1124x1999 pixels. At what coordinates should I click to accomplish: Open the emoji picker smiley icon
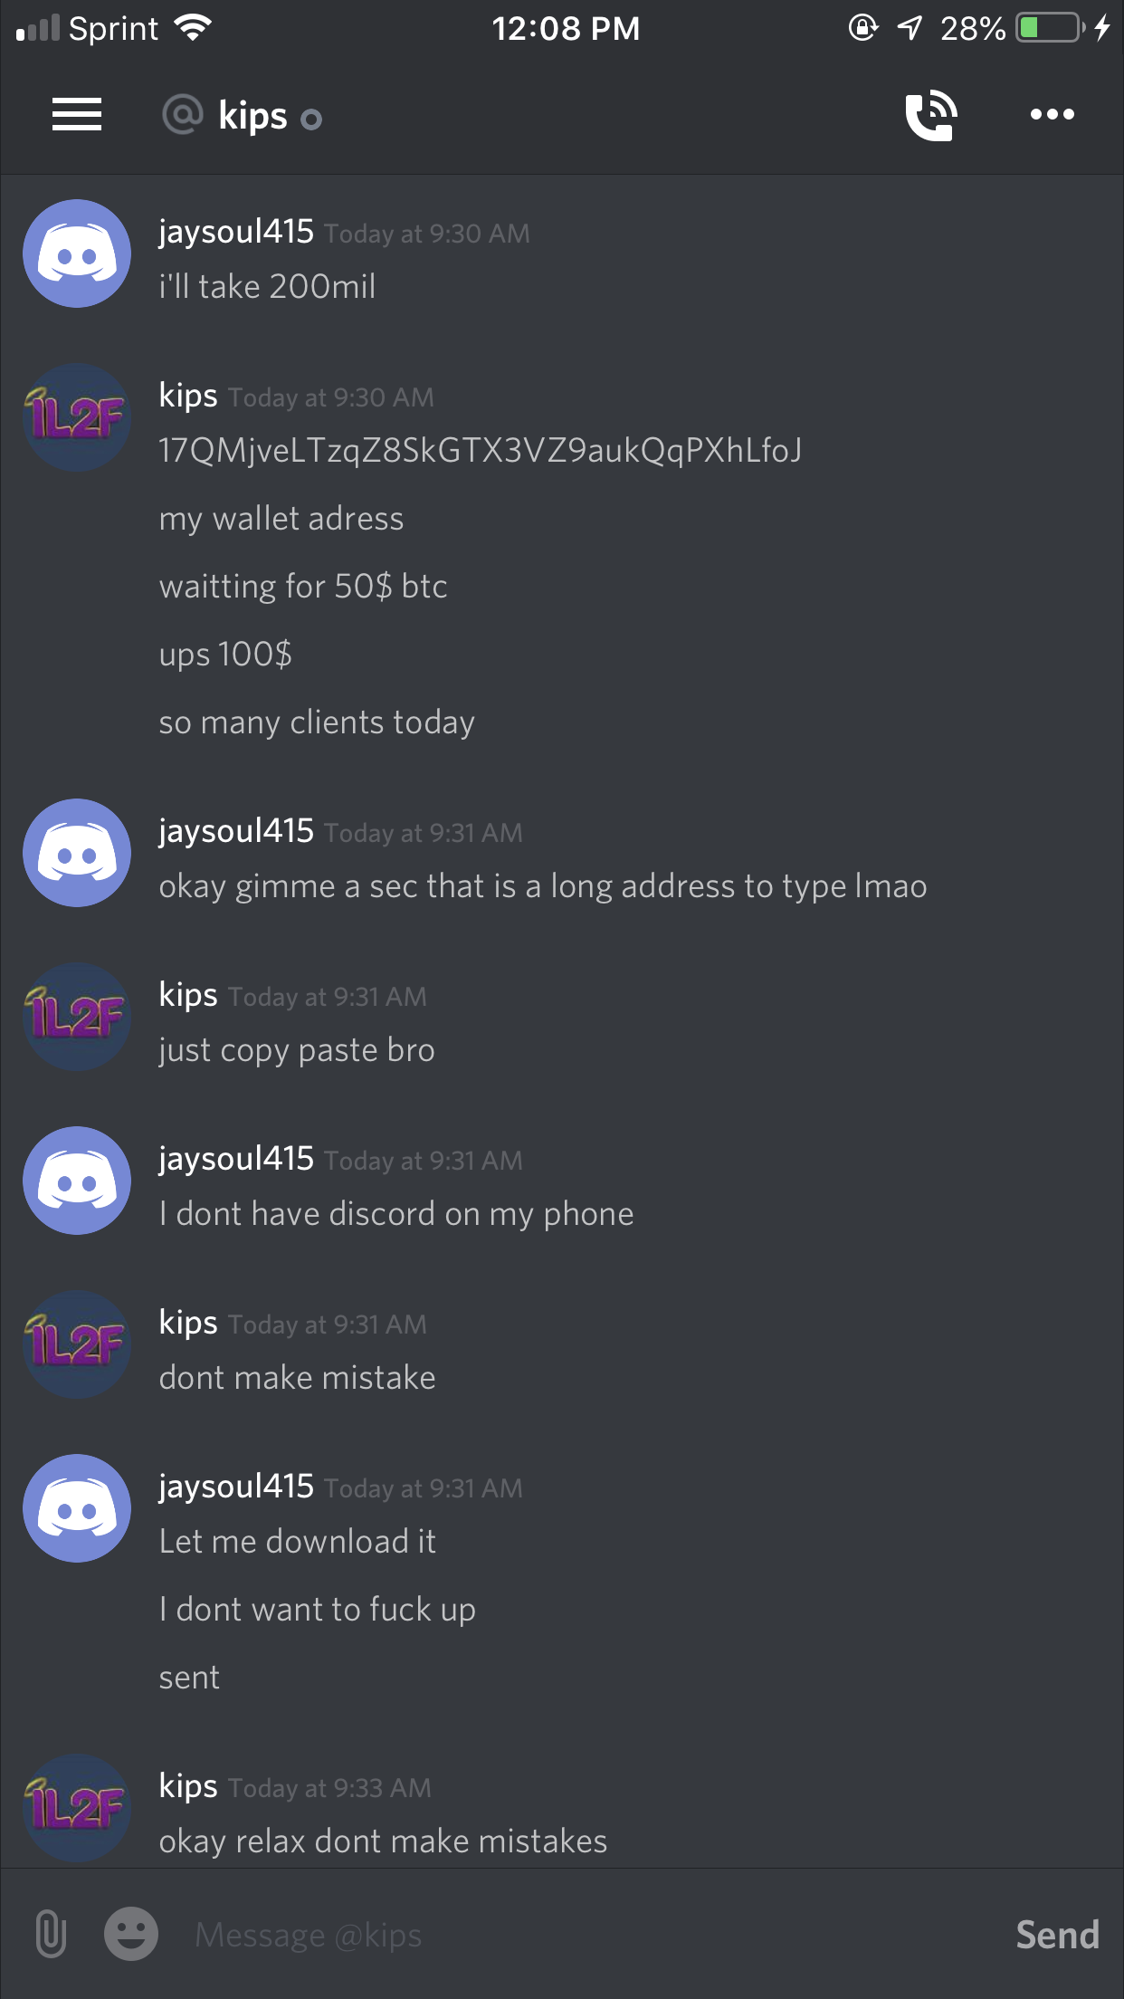(x=131, y=1934)
